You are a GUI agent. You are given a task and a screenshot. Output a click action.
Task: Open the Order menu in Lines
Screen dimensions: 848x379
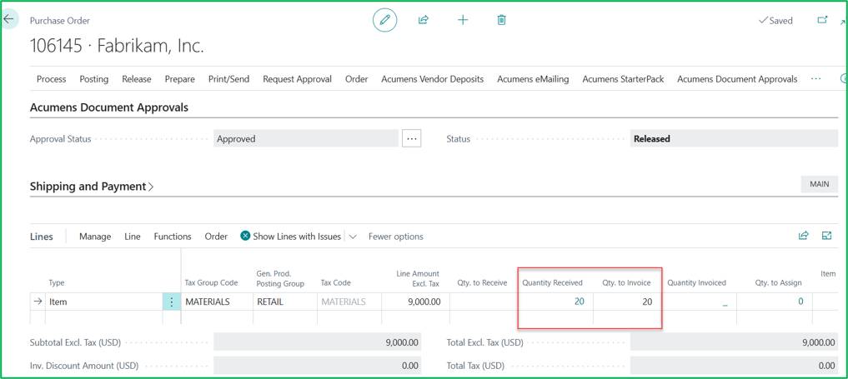pyautogui.click(x=216, y=237)
